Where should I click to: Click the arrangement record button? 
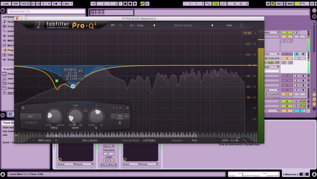point(130,4)
